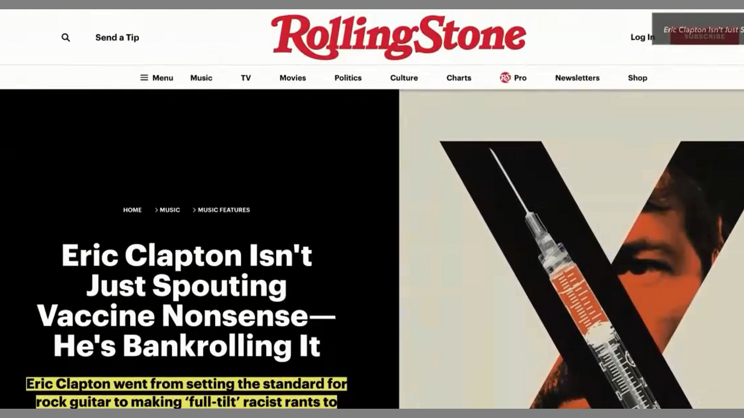The height and width of the screenshot is (418, 744).
Task: Click the Subscribe button
Action: pyautogui.click(x=704, y=37)
